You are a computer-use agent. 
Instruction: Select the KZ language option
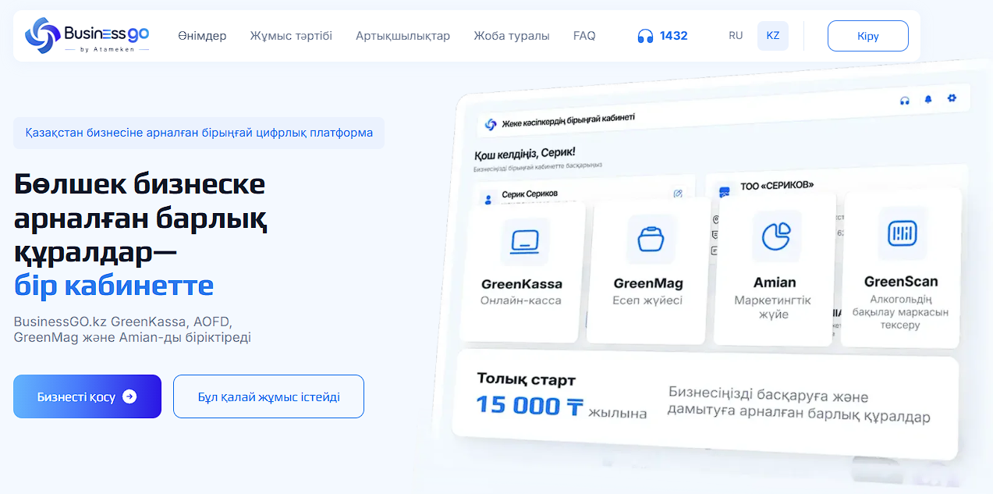point(773,36)
